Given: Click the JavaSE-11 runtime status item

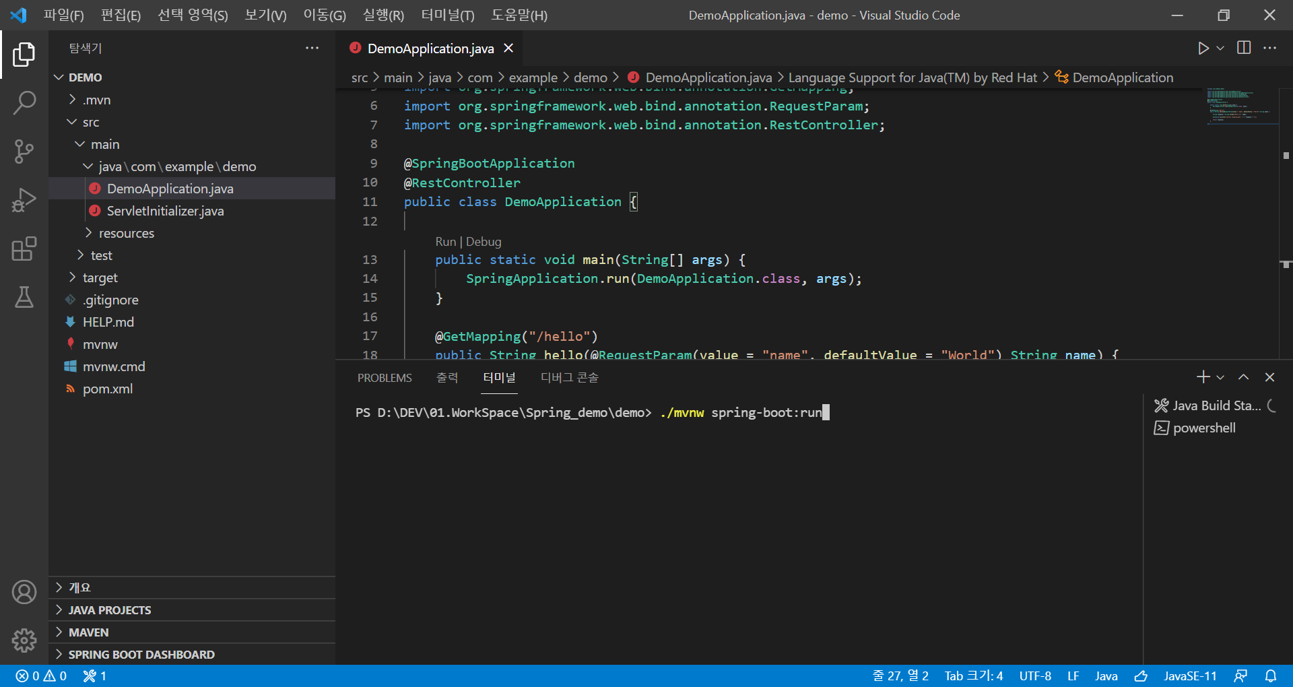Looking at the screenshot, I should (x=1190, y=676).
